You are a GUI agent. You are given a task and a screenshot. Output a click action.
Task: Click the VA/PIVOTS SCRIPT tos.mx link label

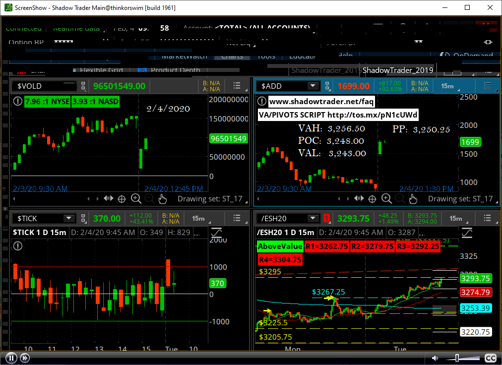click(338, 115)
